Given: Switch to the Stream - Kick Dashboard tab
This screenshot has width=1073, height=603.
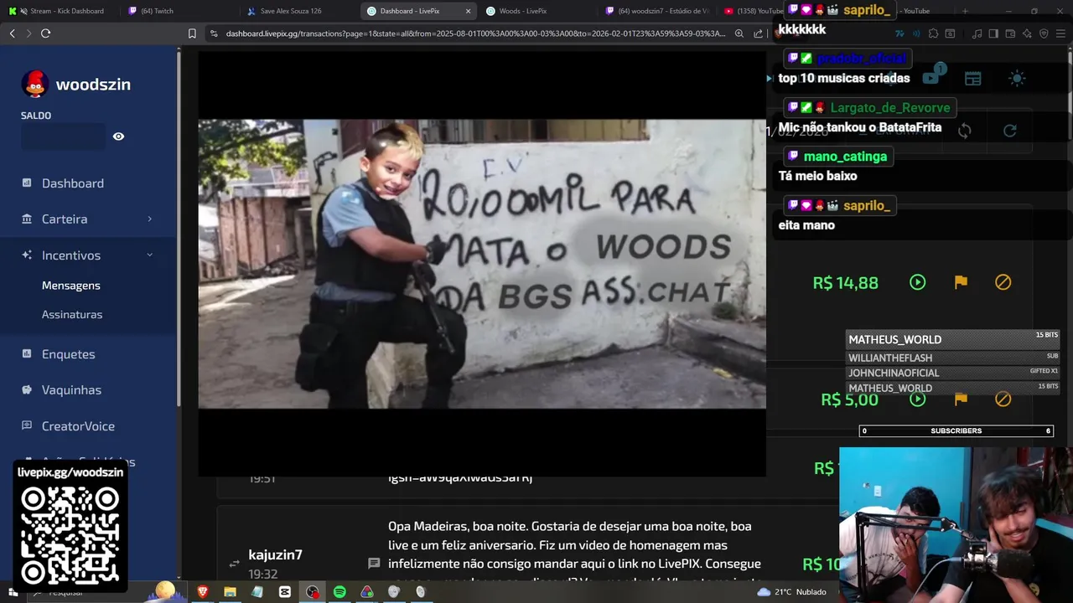Looking at the screenshot, I should tap(59, 11).
